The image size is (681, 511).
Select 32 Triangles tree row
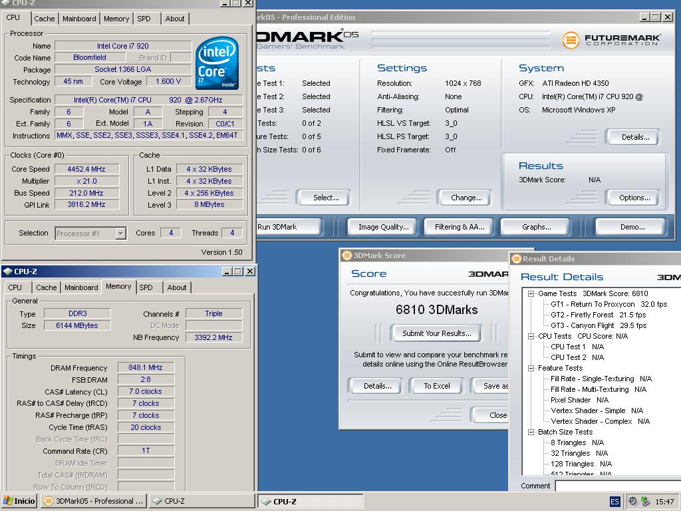click(579, 454)
